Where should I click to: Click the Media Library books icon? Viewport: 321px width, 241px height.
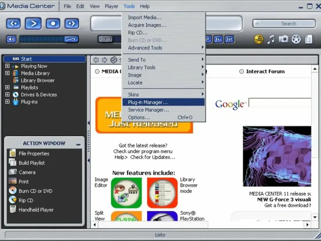tap(16, 73)
